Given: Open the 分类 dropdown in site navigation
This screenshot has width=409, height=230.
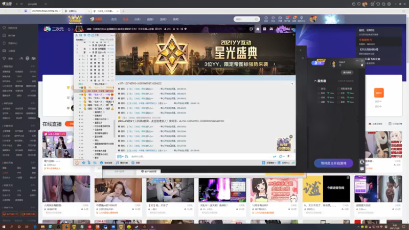Looking at the screenshot, I should [138, 19].
